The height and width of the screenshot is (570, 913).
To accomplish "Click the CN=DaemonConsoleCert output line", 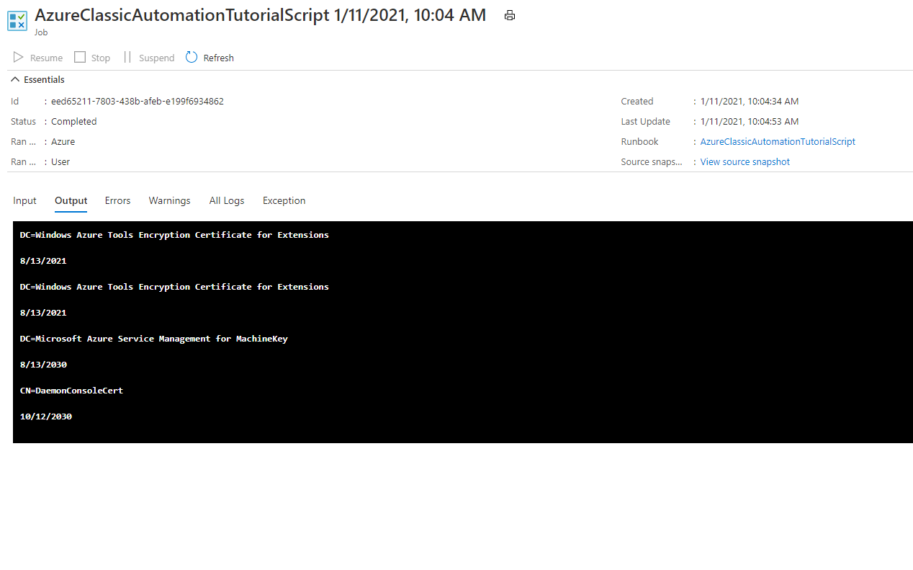I will point(72,391).
